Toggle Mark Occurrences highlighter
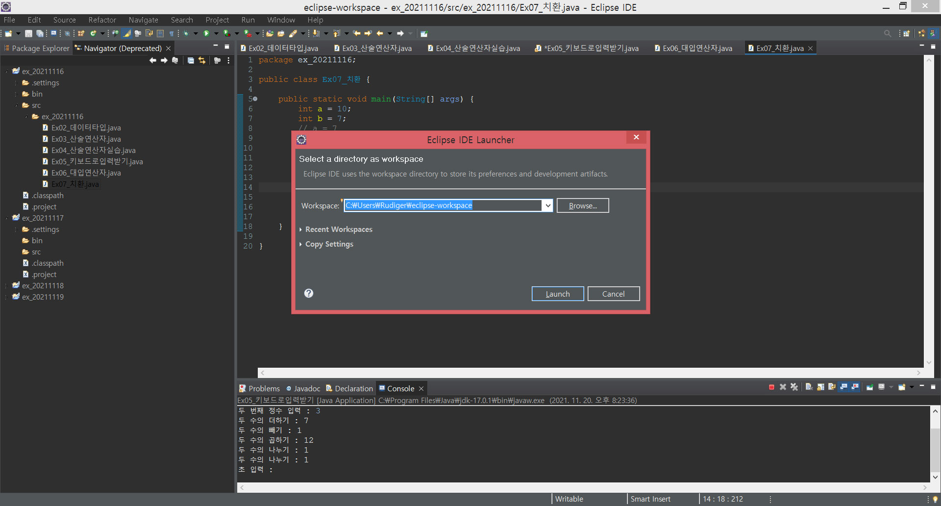This screenshot has width=941, height=506. click(x=126, y=33)
